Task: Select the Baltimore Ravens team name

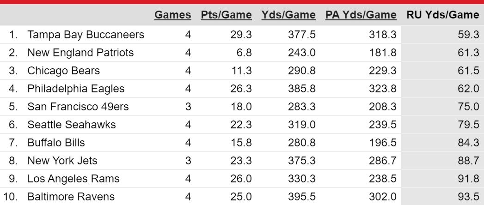Action: (x=71, y=197)
